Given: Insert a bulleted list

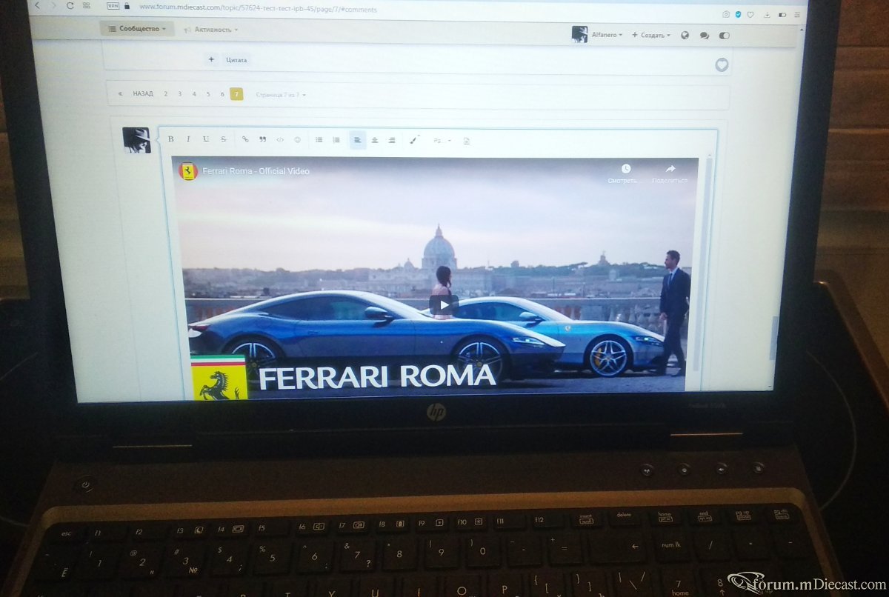Looking at the screenshot, I should [319, 139].
